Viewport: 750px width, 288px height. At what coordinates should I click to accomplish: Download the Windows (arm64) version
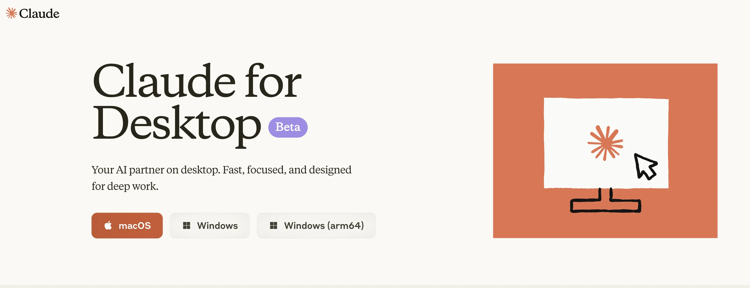tap(316, 226)
